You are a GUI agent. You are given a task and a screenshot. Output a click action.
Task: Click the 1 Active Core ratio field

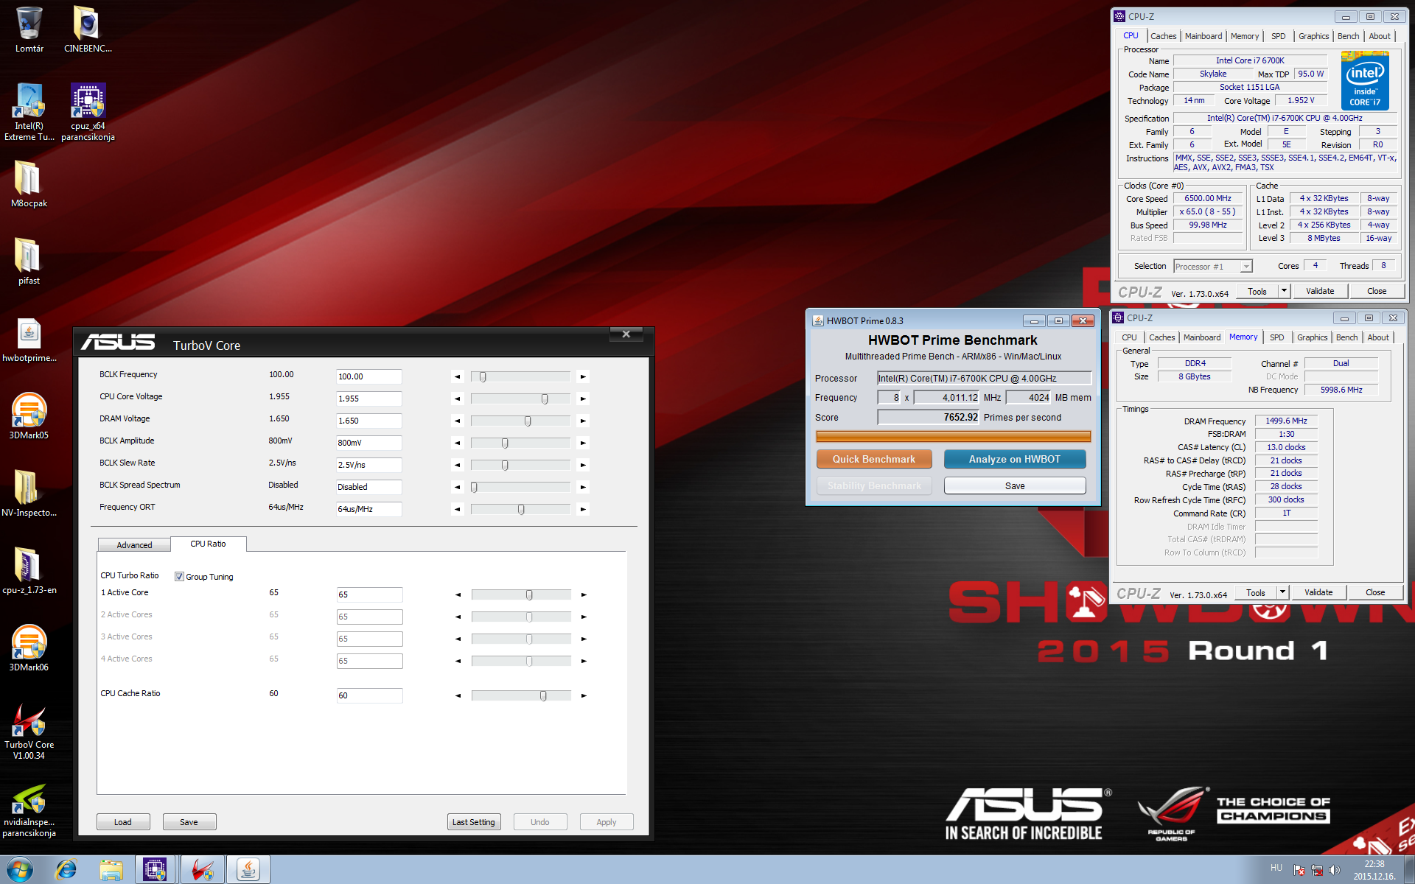click(x=369, y=594)
